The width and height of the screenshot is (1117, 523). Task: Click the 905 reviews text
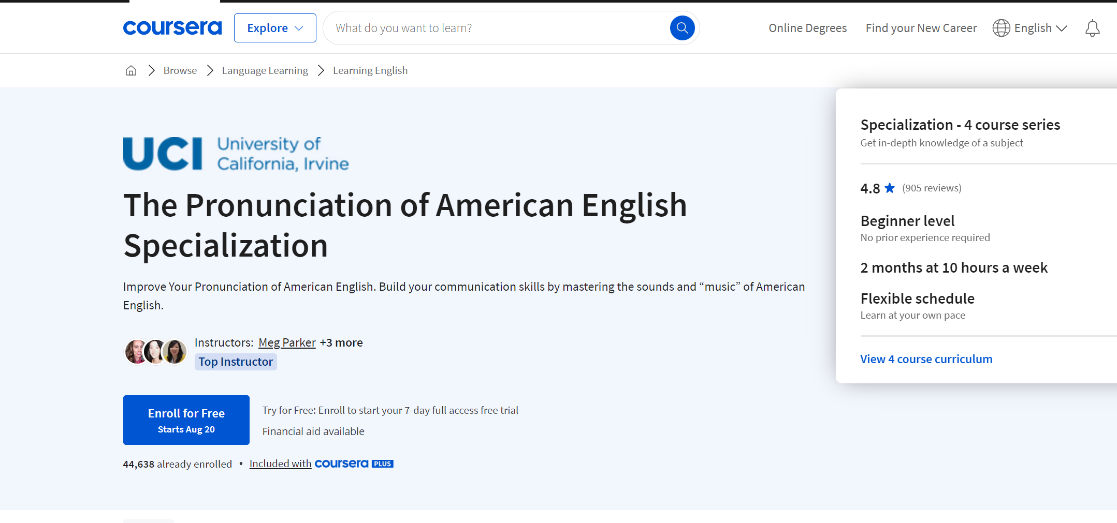tap(932, 188)
